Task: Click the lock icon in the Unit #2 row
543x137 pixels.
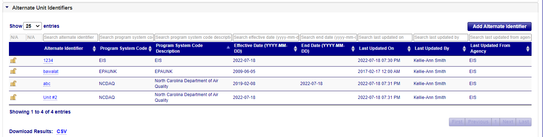Action: tap(13, 97)
